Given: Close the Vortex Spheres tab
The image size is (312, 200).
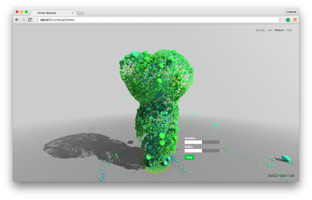Looking at the screenshot, I should click(x=73, y=13).
